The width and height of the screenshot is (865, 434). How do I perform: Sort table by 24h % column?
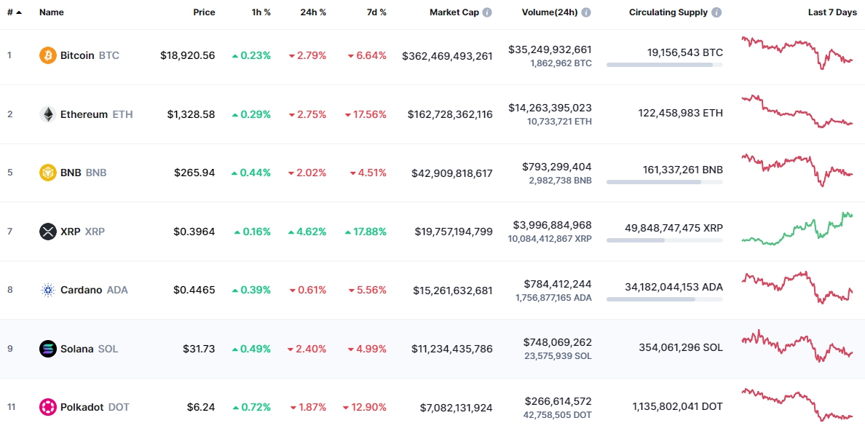313,12
